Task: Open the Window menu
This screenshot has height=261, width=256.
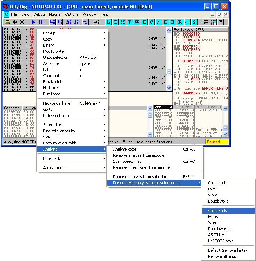Action: [x=89, y=14]
